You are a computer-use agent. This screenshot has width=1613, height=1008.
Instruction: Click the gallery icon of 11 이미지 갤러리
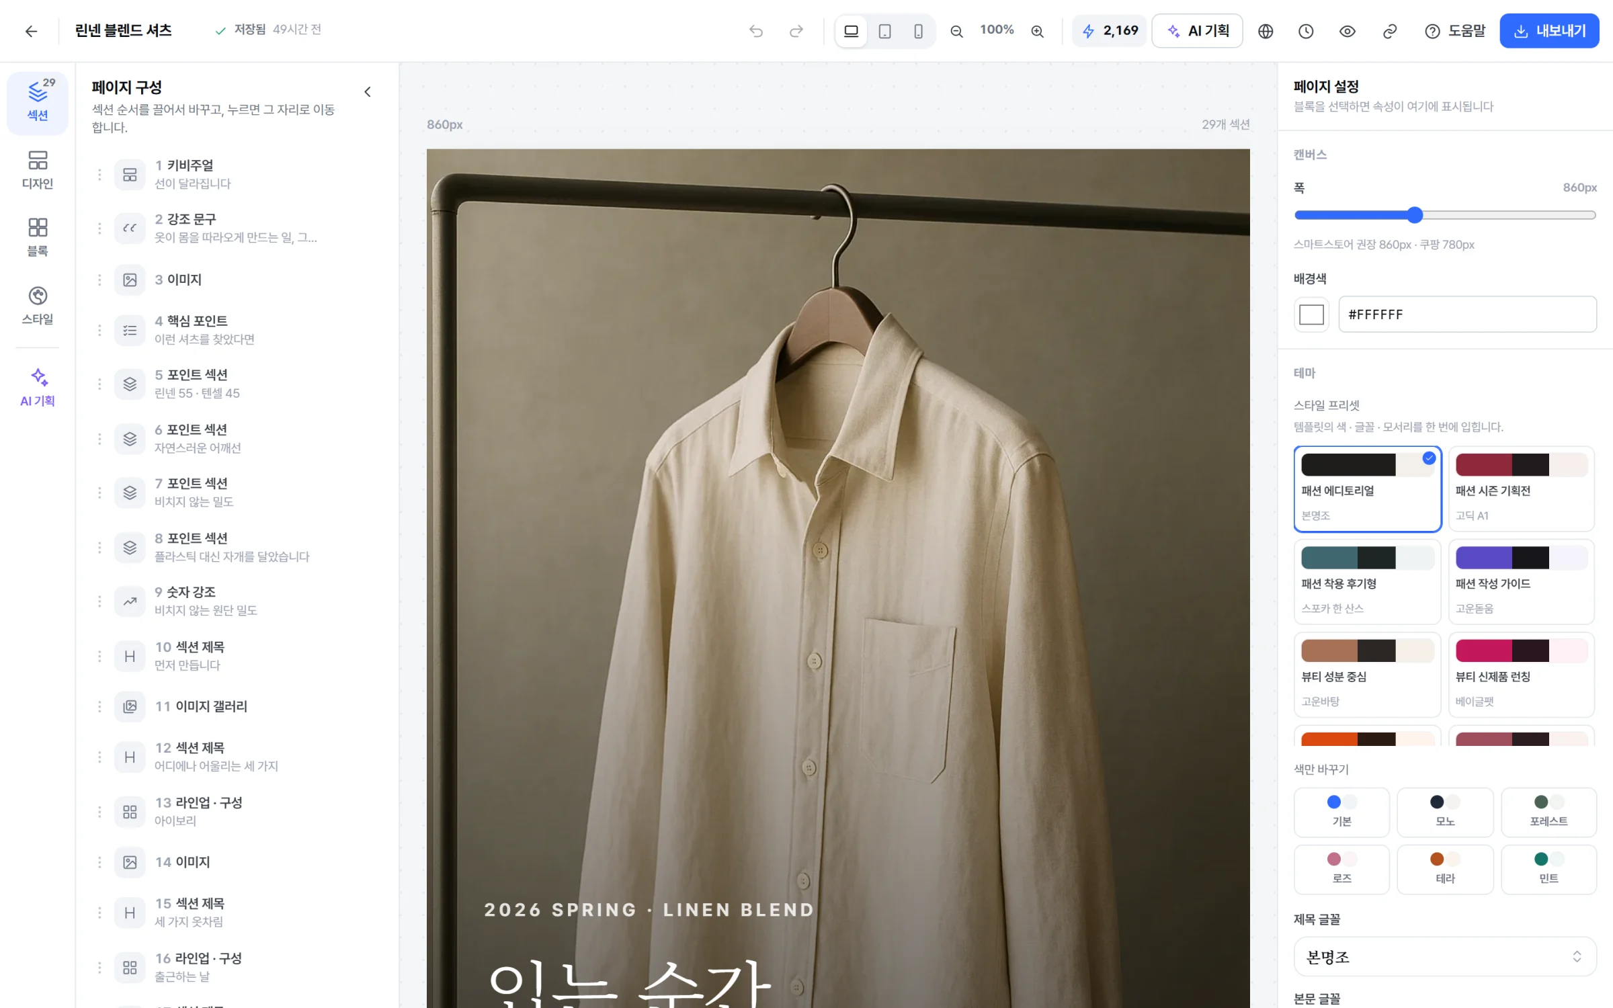[130, 706]
